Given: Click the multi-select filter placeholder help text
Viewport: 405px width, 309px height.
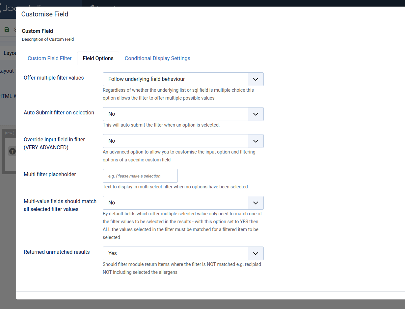Looking at the screenshot, I should pyautogui.click(x=175, y=187).
